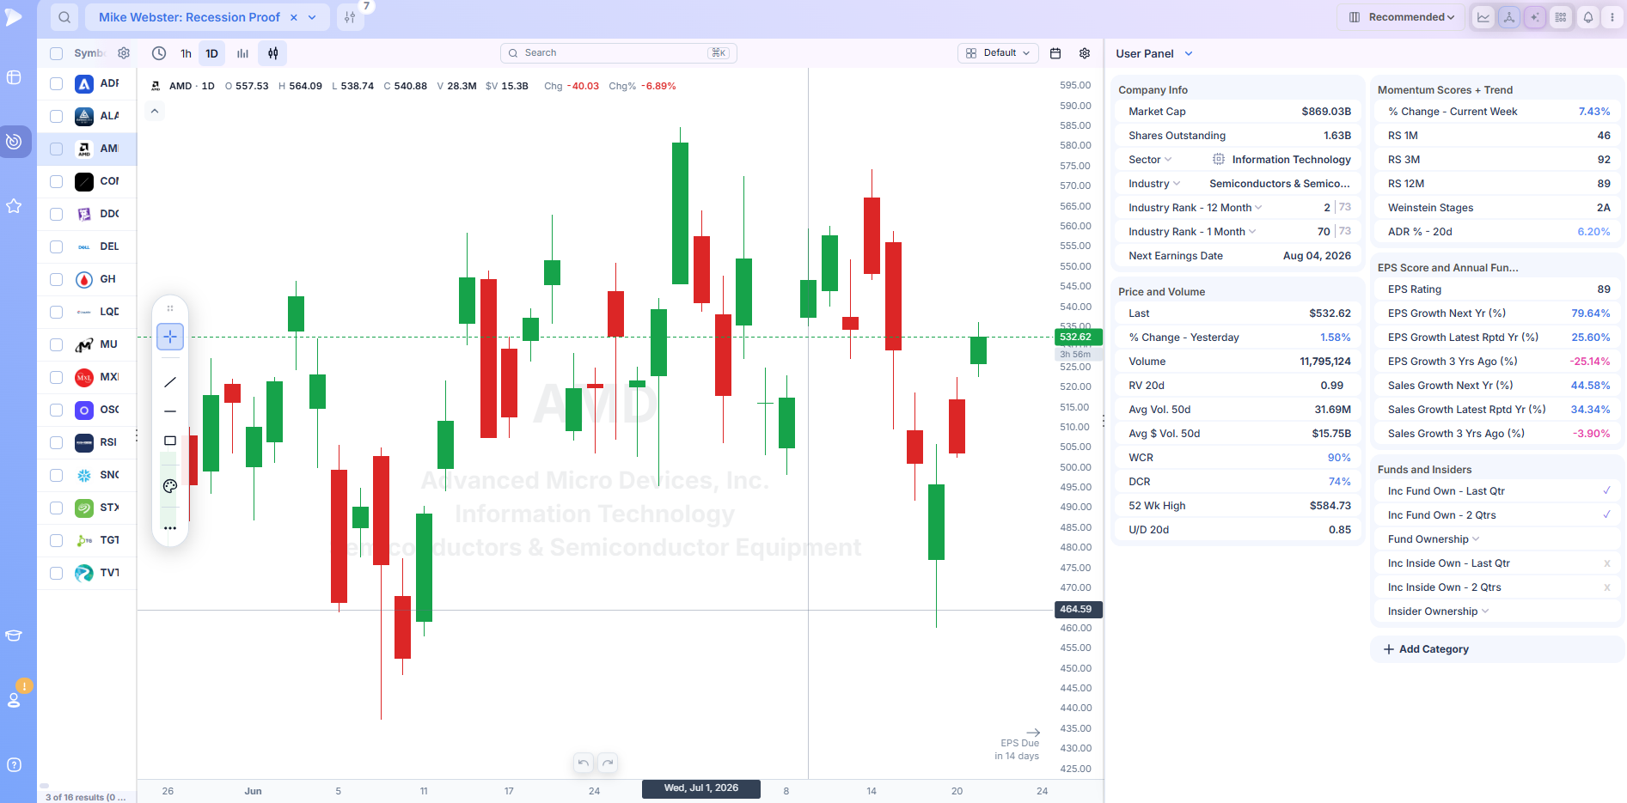This screenshot has height=803, width=1627.
Task: Open the alerts bell icon
Action: 1588,17
